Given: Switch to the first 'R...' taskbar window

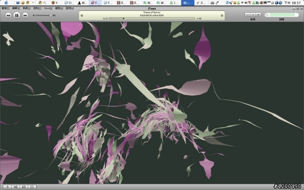Looking at the screenshot, I should [122, 3].
